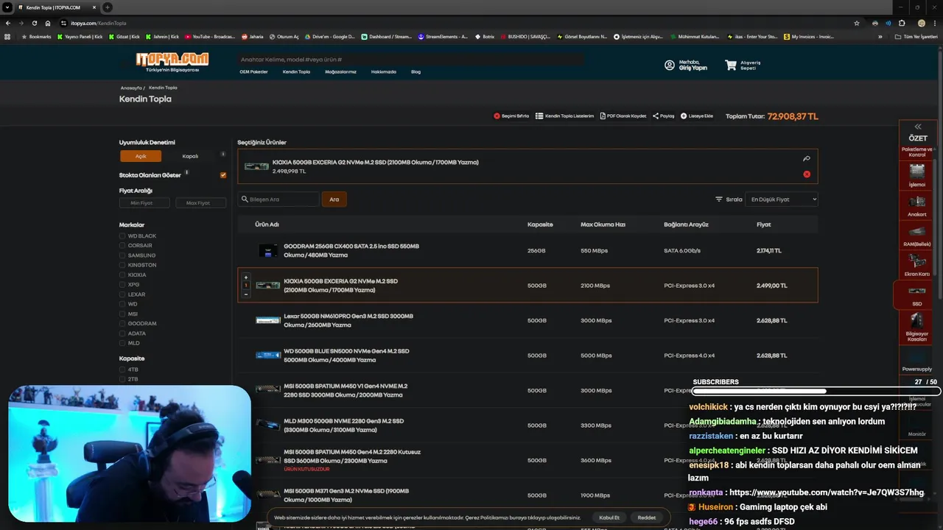943x530 pixels.
Task: Open the StreamElements bookmark
Action: [443, 36]
